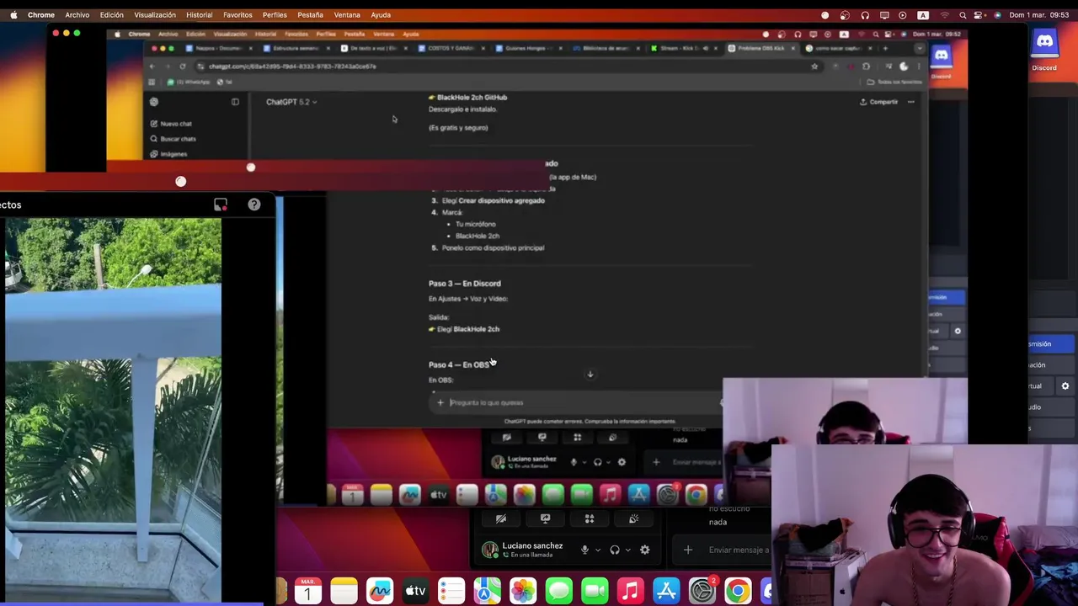Expand output device options next to the headphones icon
The width and height of the screenshot is (1078, 606).
click(x=627, y=550)
